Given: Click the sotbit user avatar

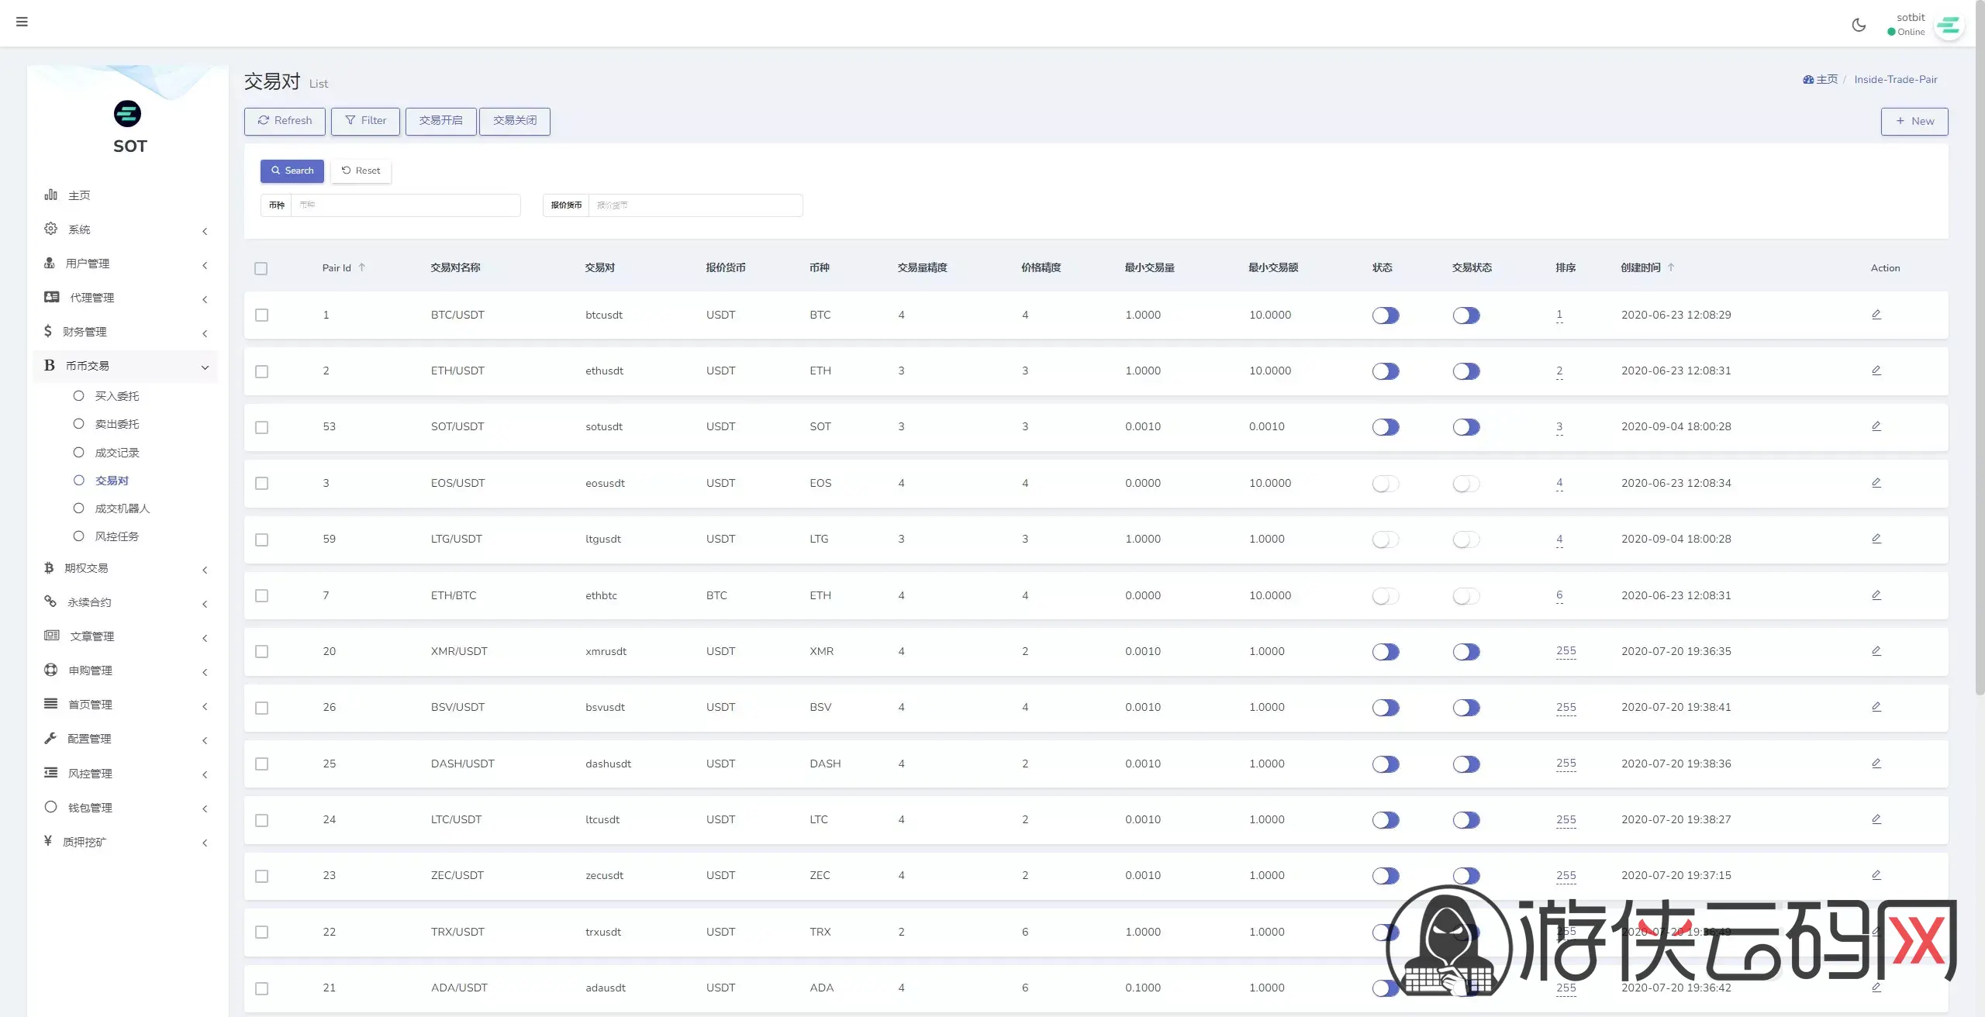Looking at the screenshot, I should click(1948, 26).
